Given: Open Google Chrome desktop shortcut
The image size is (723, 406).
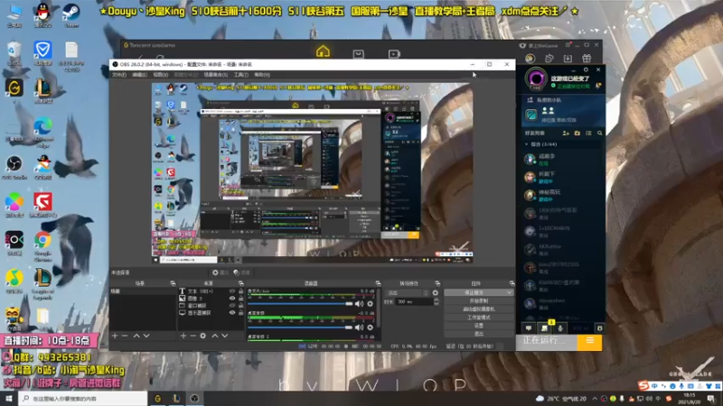Looking at the screenshot, I should point(42,246).
